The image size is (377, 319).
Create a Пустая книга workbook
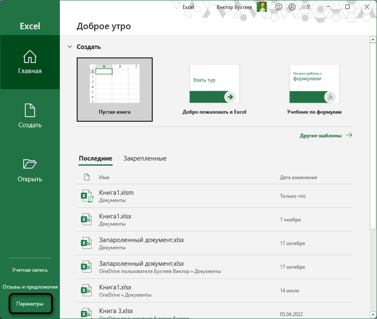pyautogui.click(x=115, y=89)
